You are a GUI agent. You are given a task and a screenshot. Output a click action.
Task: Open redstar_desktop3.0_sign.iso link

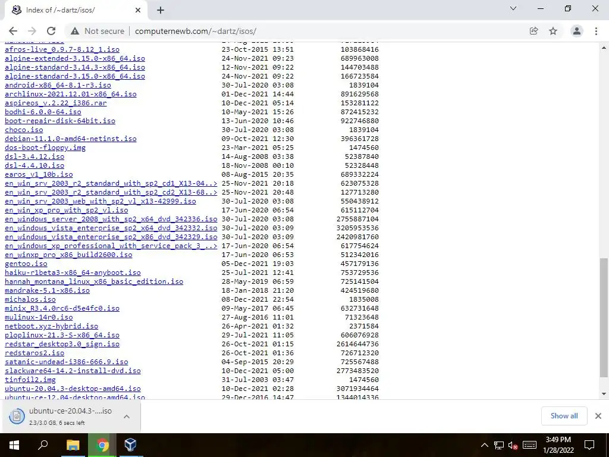tap(62, 345)
